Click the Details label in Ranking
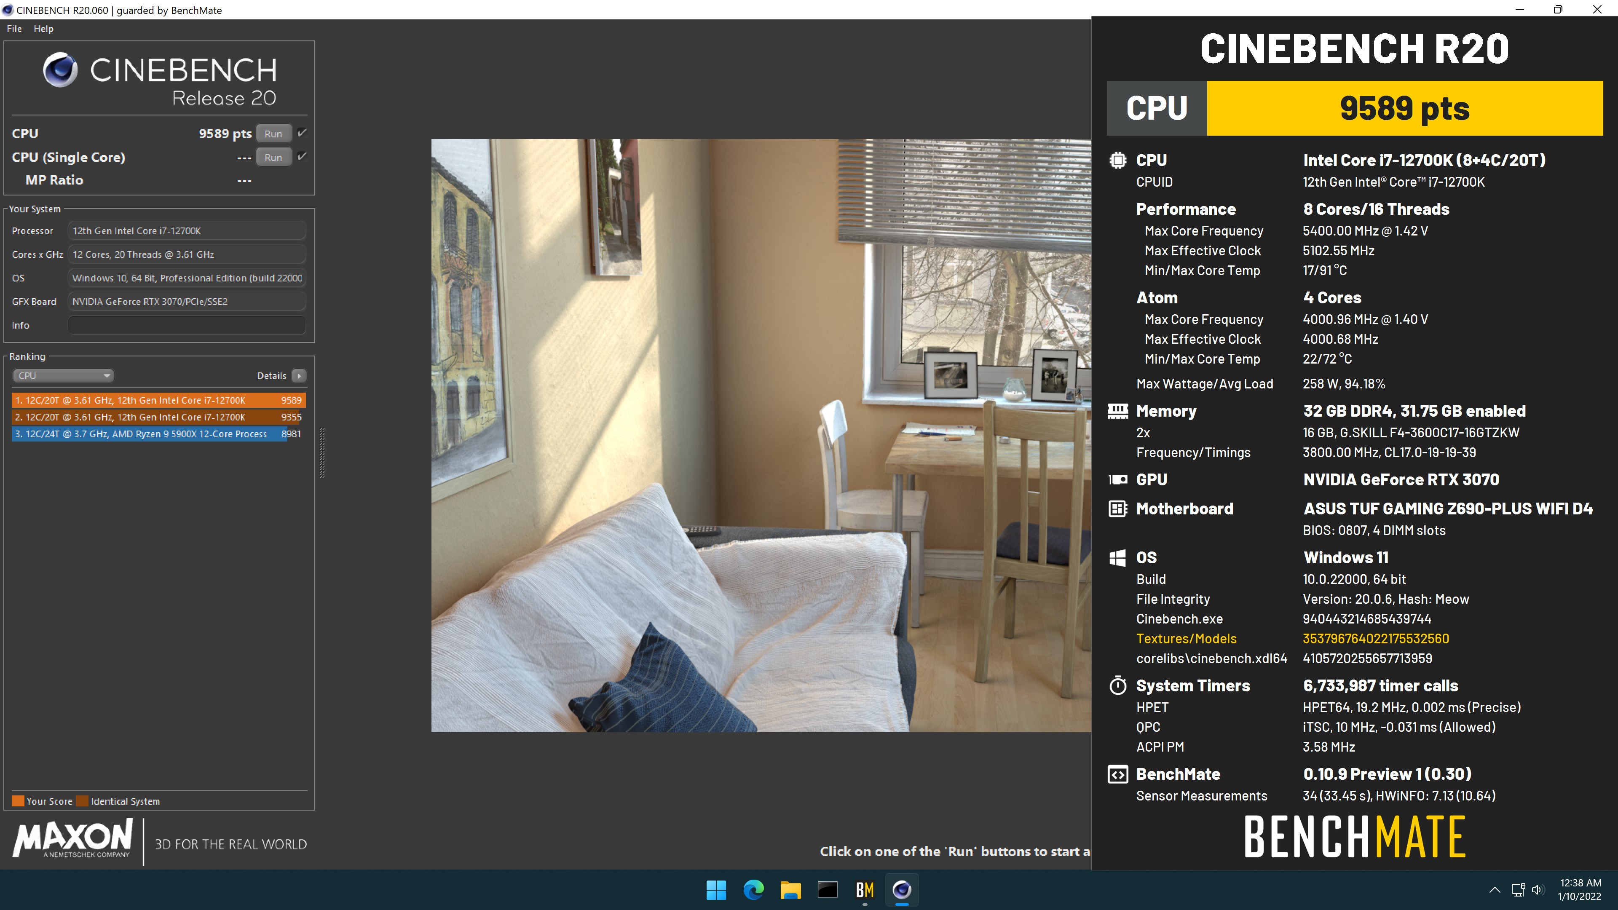This screenshot has height=910, width=1618. [271, 375]
